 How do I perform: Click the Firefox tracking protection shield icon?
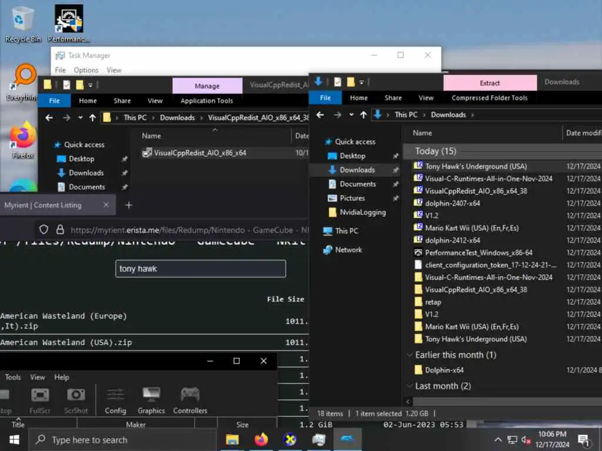click(44, 230)
